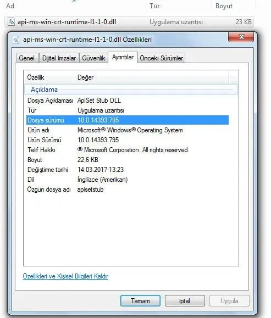This screenshot has width=271, height=318.
Task: Click the Microsoft Corporation copyright value
Action: pyautogui.click(x=133, y=150)
